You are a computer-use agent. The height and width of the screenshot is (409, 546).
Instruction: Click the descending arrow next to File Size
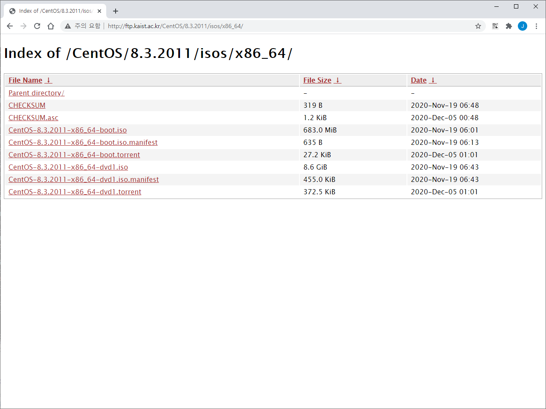pos(338,80)
